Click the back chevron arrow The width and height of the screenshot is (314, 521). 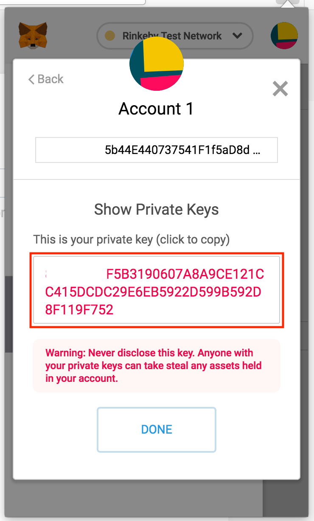(31, 79)
